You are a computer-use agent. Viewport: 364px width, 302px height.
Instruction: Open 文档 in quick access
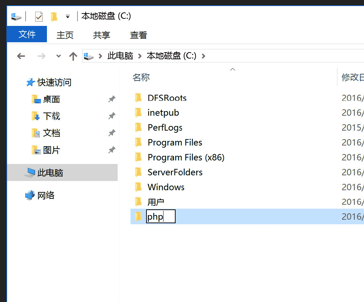pyautogui.click(x=51, y=133)
